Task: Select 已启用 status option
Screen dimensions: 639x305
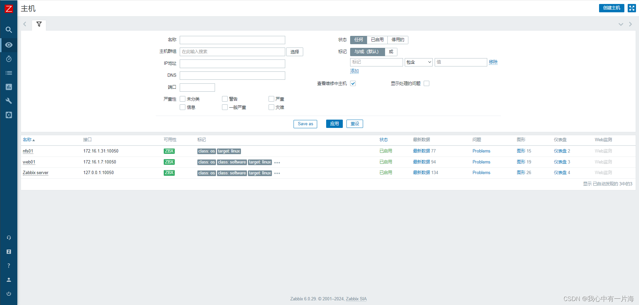Action: (377, 40)
